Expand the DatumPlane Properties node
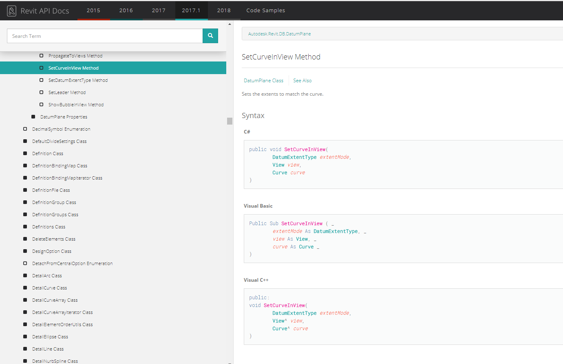The width and height of the screenshot is (563, 364). pyautogui.click(x=33, y=117)
